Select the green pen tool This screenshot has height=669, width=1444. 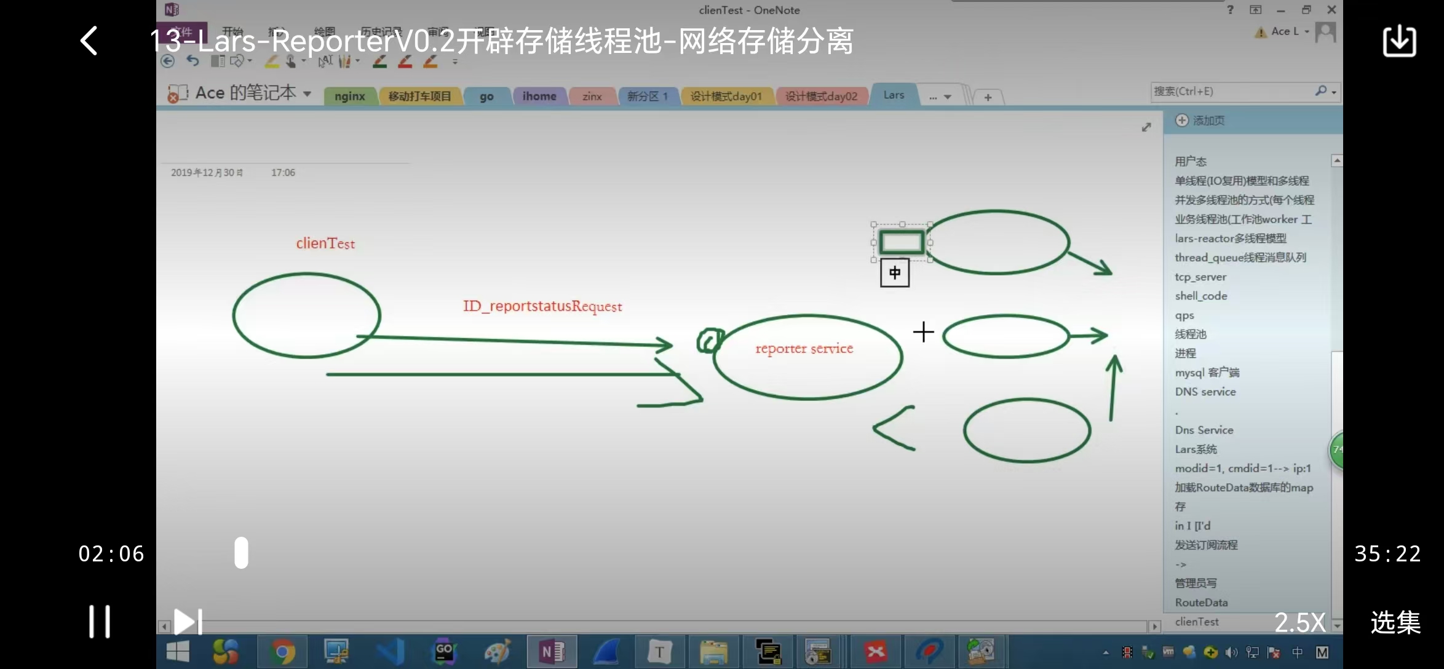click(379, 61)
